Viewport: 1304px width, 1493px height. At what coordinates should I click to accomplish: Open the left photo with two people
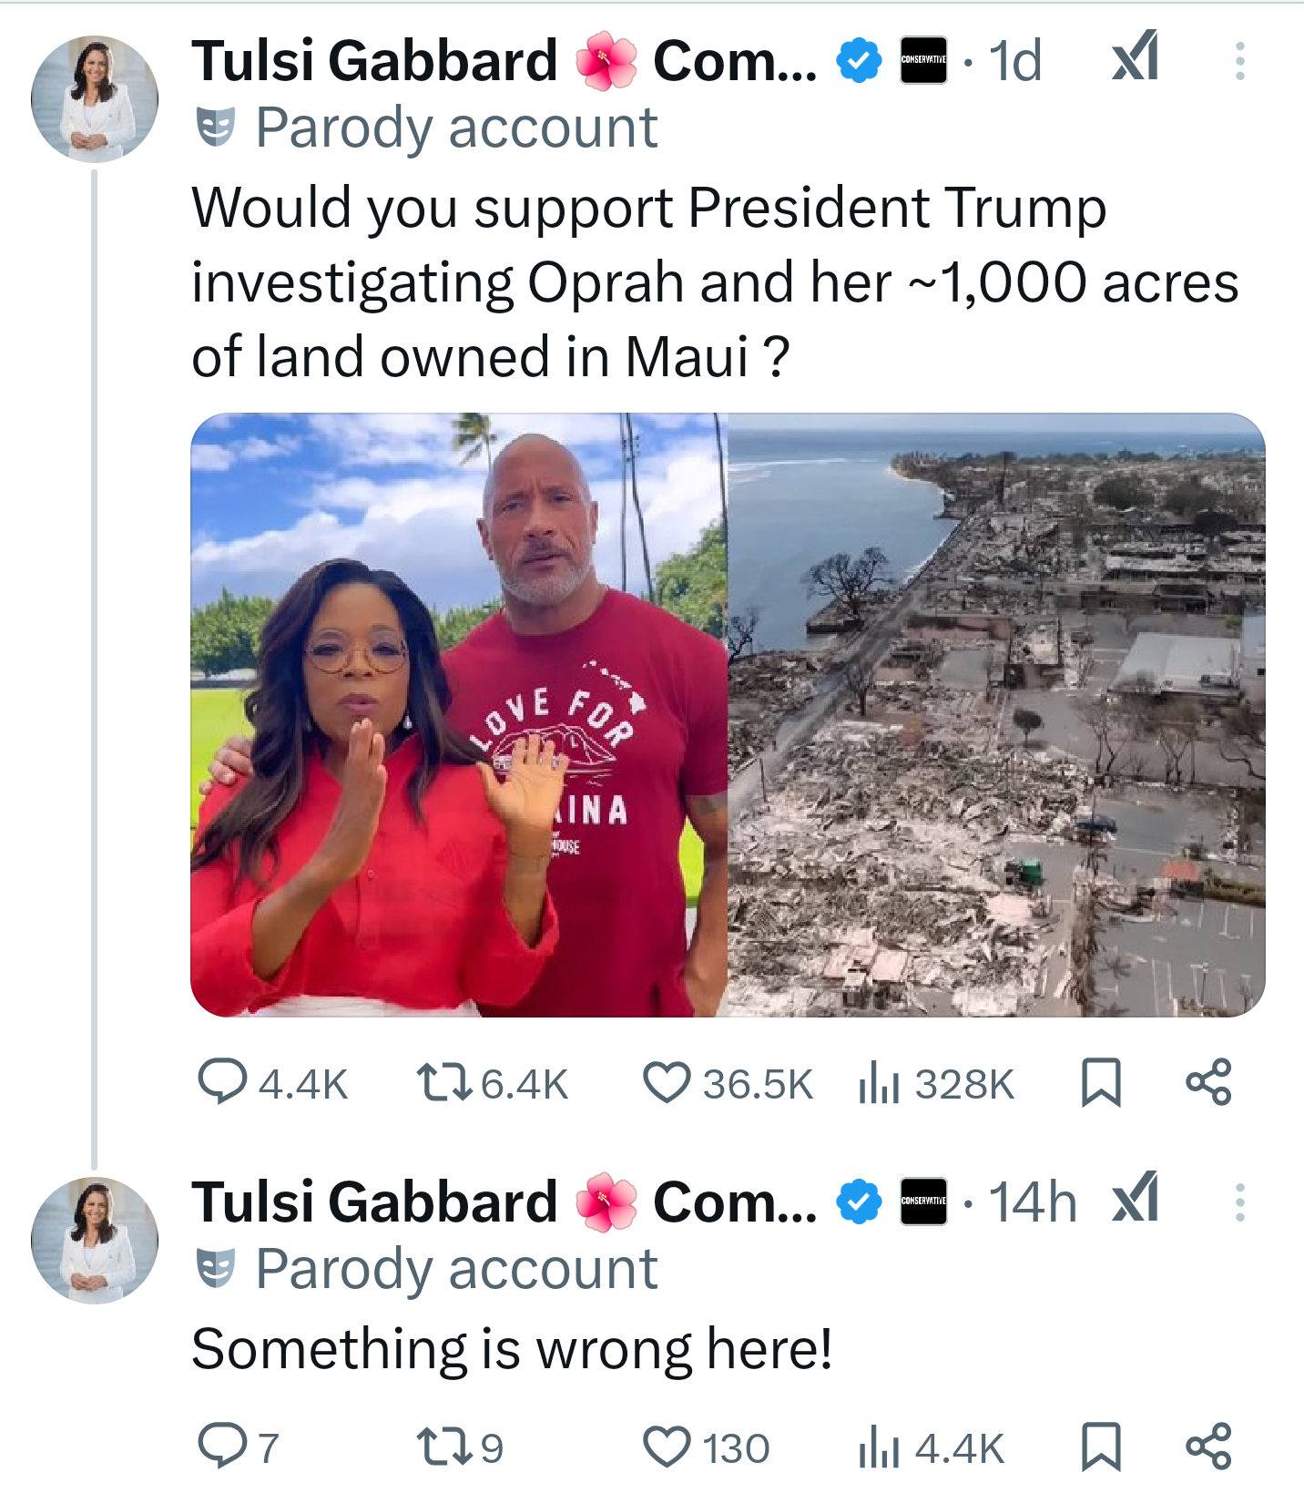[x=459, y=715]
